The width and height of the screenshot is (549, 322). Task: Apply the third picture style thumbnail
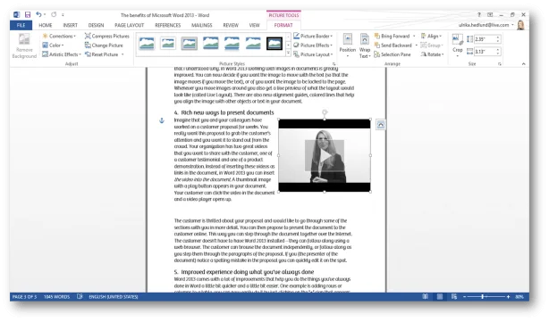click(x=189, y=44)
